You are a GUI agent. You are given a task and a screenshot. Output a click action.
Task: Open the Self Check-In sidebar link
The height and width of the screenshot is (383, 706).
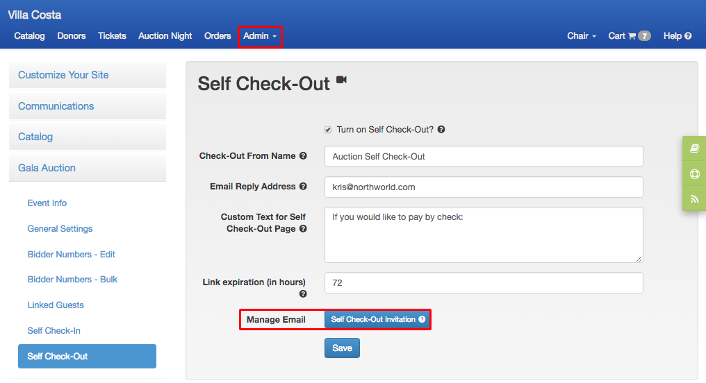coord(54,331)
